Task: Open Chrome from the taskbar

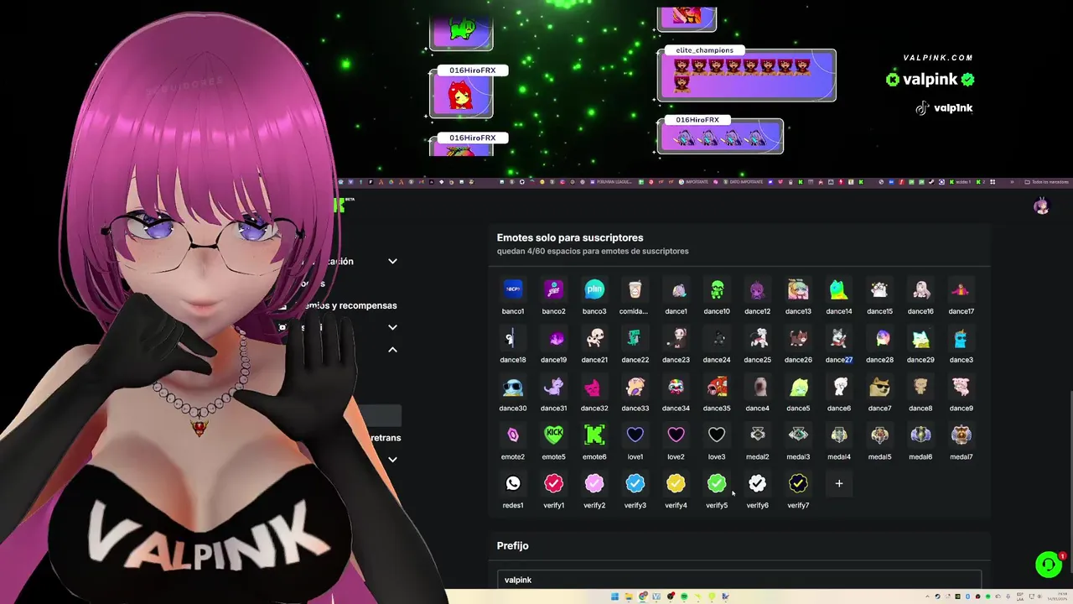Action: pos(643,597)
